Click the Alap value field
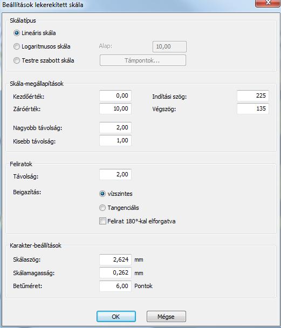The height and width of the screenshot is (328, 281). 169,46
